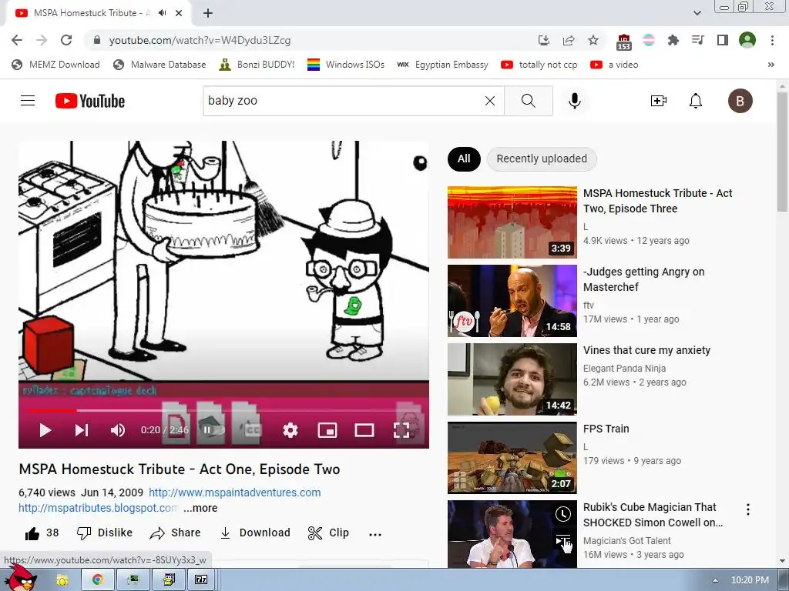789x591 pixels.
Task: Open a video bookmark
Action: (614, 65)
